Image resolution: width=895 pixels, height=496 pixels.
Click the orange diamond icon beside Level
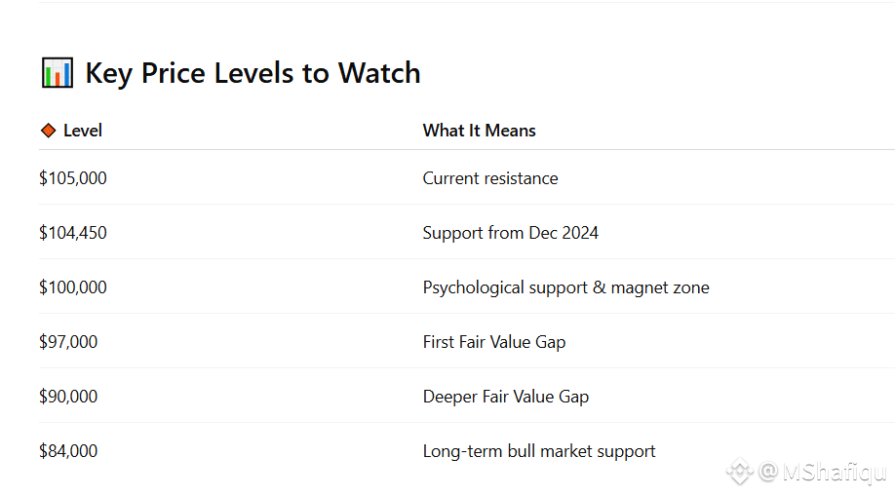click(x=48, y=131)
